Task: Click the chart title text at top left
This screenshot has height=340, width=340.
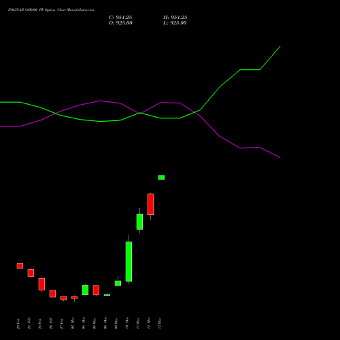Action: coord(51,10)
